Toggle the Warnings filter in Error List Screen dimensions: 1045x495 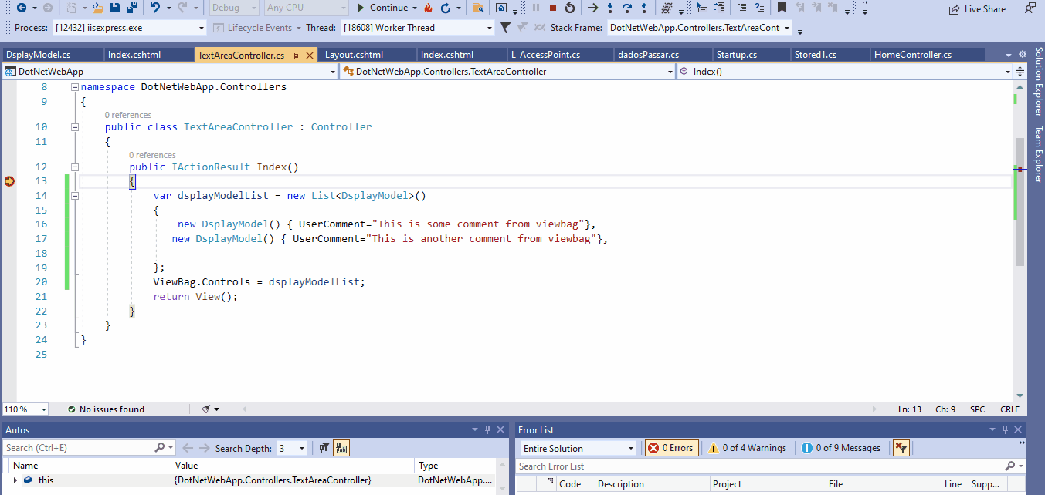point(748,447)
